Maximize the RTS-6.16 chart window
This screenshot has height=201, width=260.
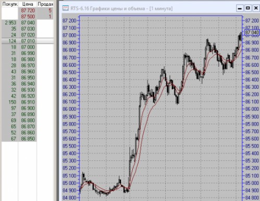tap(248, 8)
